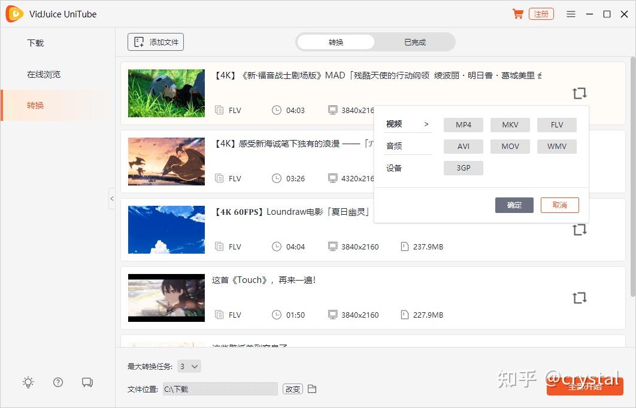Screen dimensions: 636x408
Task: Select the WMV format option
Action: point(556,146)
